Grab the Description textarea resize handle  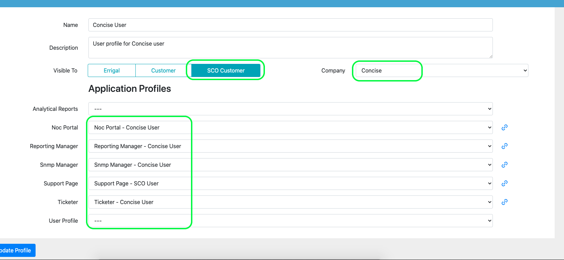(x=490, y=56)
